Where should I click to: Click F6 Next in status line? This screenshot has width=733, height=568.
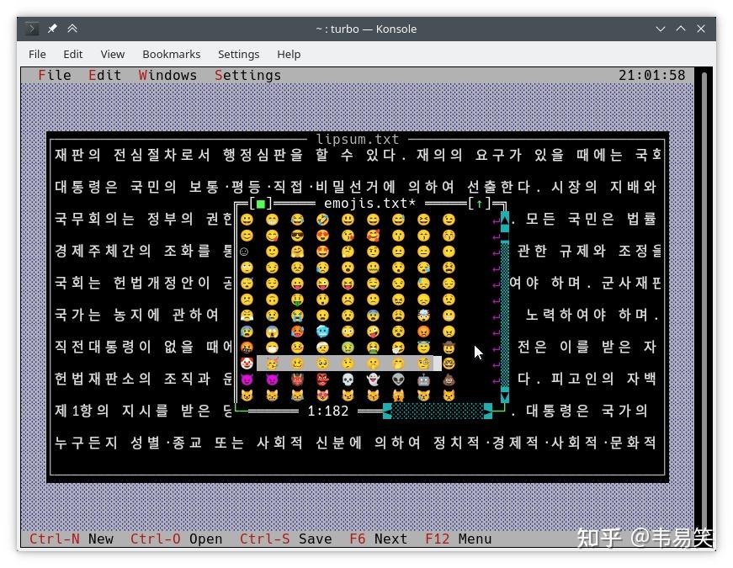point(378,539)
